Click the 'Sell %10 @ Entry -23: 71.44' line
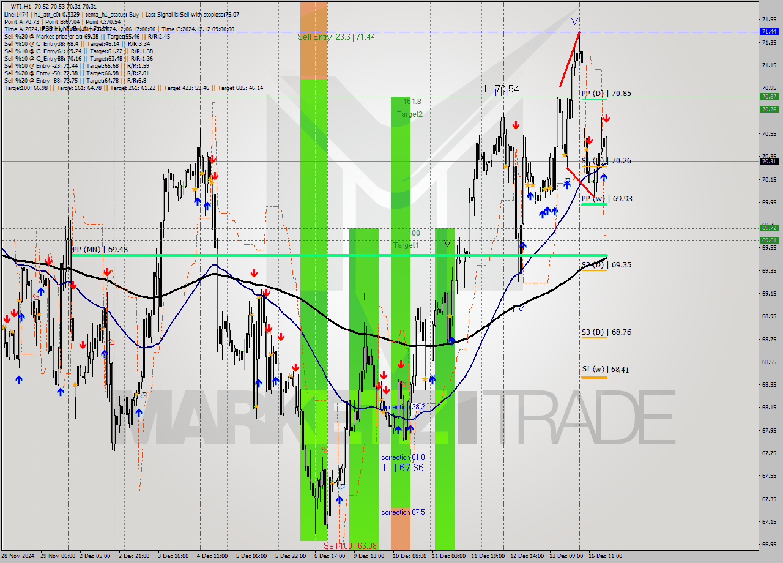783x563 pixels. click(x=76, y=65)
